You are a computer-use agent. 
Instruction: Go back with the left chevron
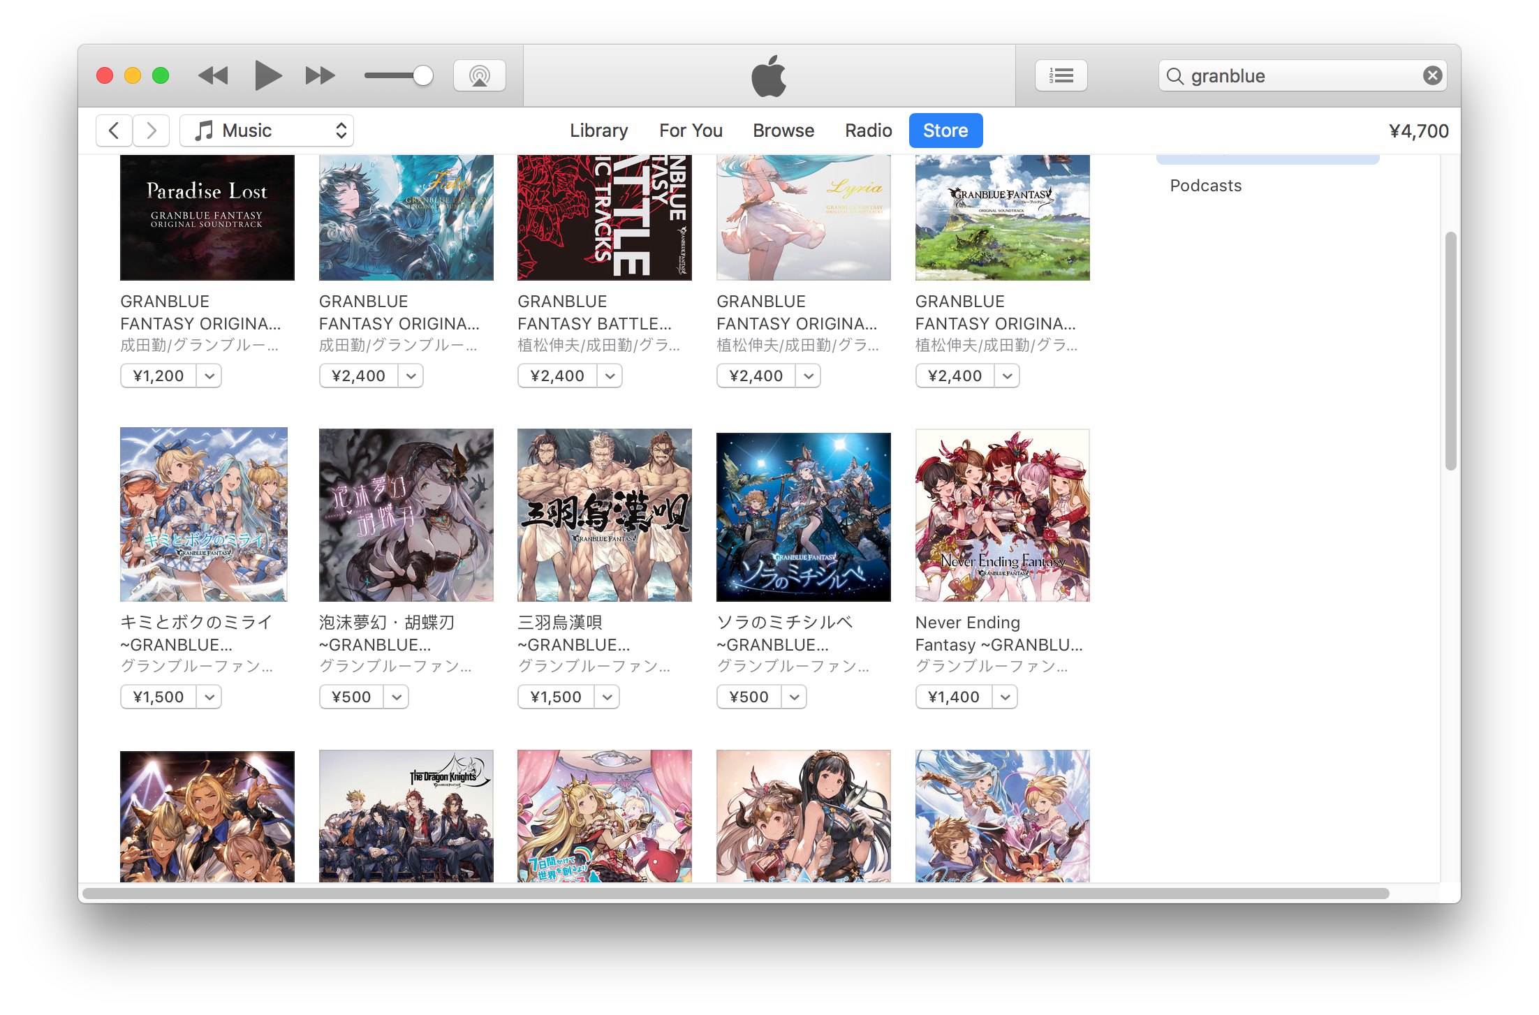click(114, 131)
